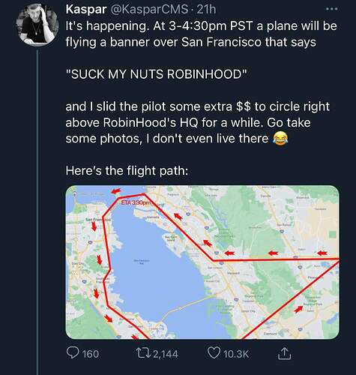Open the Kaspar display name link
356x375 pixels.
tap(86, 10)
